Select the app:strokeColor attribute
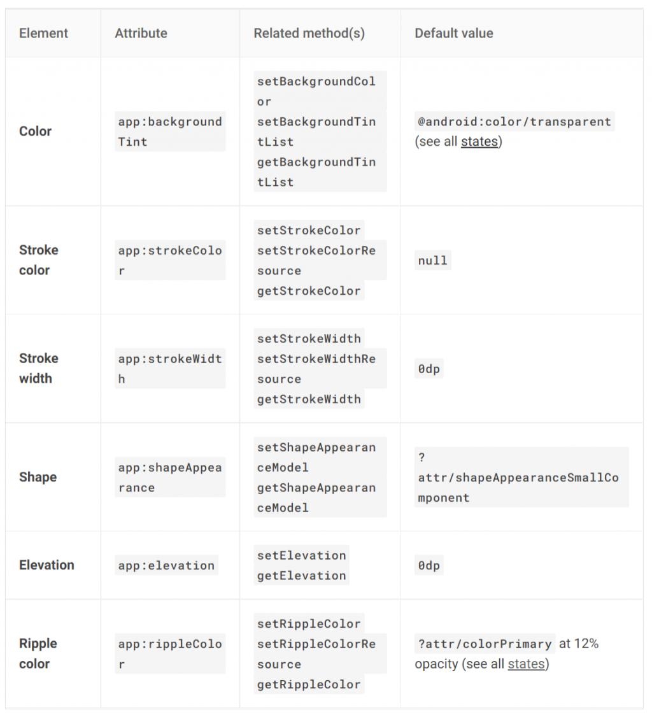The height and width of the screenshot is (717, 652). click(x=170, y=260)
